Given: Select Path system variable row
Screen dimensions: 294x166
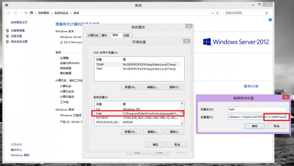Looking at the screenshot, I should [138, 114].
